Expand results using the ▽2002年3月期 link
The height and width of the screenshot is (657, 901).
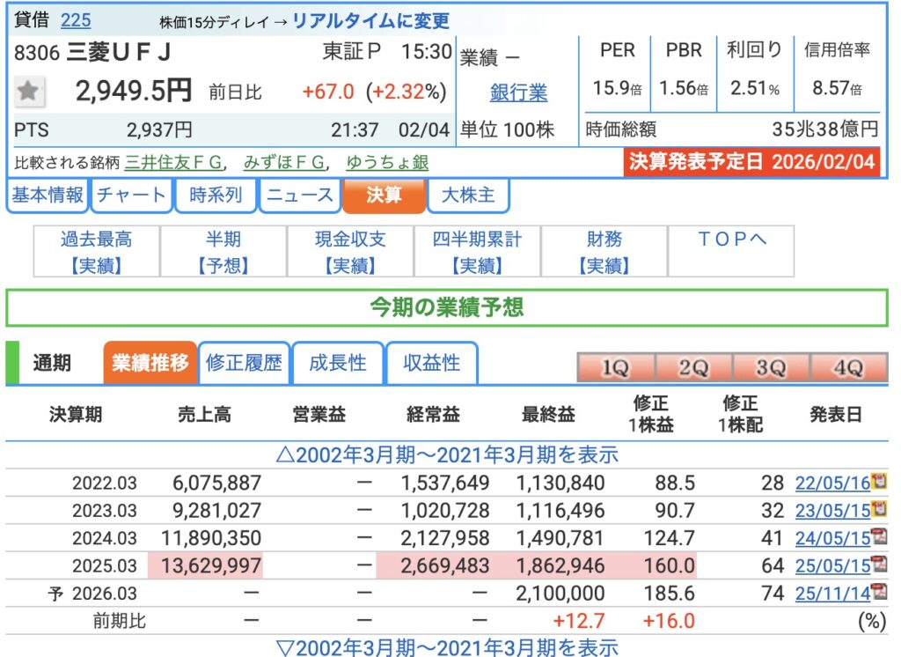pos(447,647)
